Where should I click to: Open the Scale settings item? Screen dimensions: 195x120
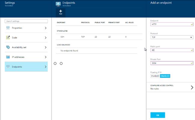coord(26,38)
